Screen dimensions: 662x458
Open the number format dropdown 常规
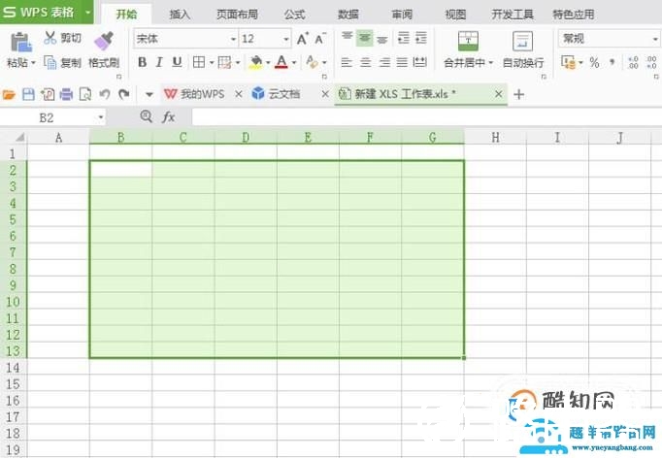coord(655,39)
